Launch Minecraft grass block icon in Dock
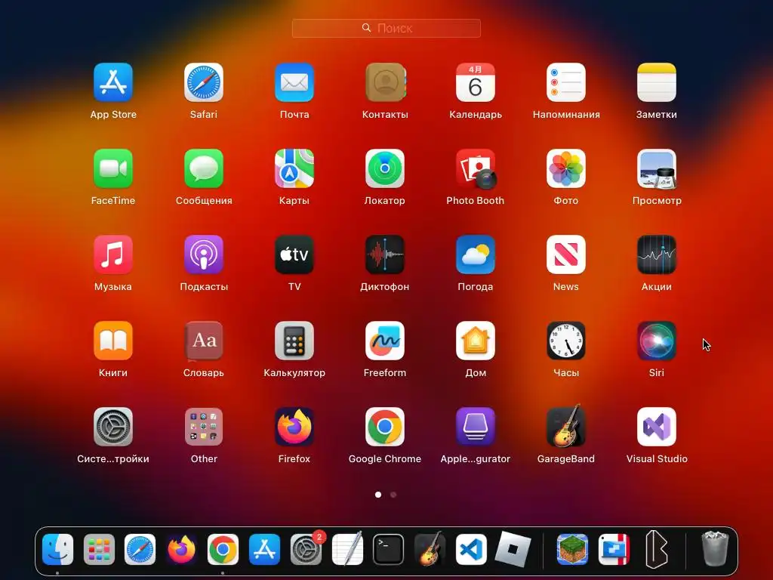 tap(572, 550)
